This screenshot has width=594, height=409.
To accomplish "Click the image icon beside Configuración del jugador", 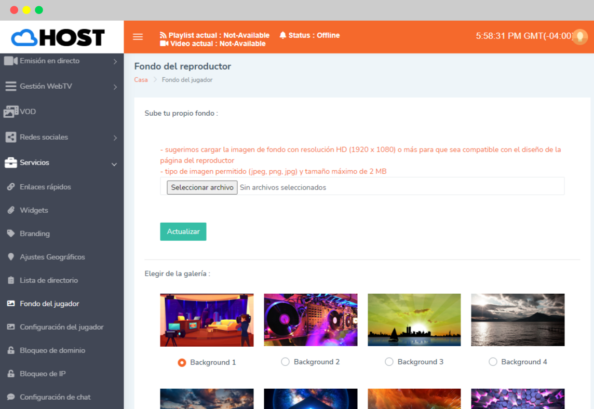I will [x=11, y=327].
